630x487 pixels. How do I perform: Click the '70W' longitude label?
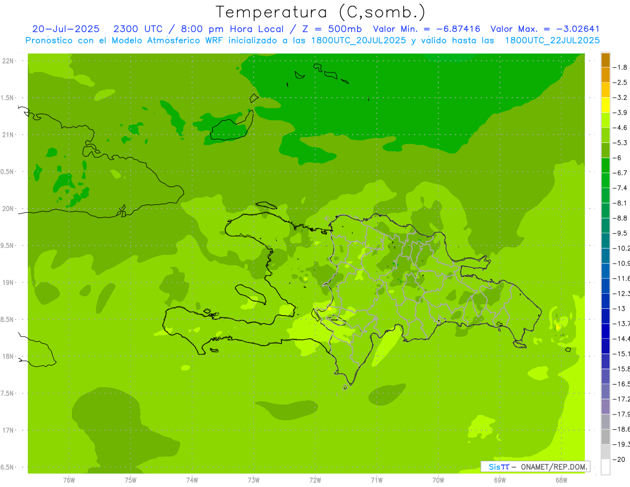[438, 480]
